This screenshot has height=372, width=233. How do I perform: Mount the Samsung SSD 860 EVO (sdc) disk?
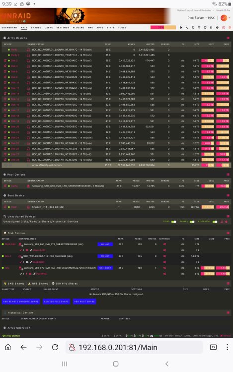click(x=105, y=244)
